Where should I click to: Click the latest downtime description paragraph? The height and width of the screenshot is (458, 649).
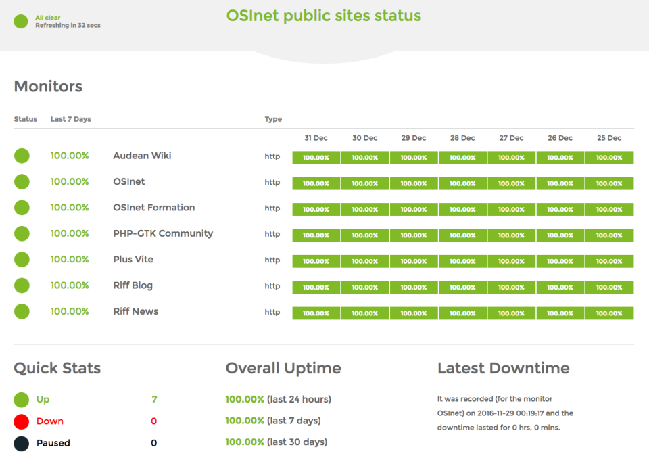[x=505, y=413]
